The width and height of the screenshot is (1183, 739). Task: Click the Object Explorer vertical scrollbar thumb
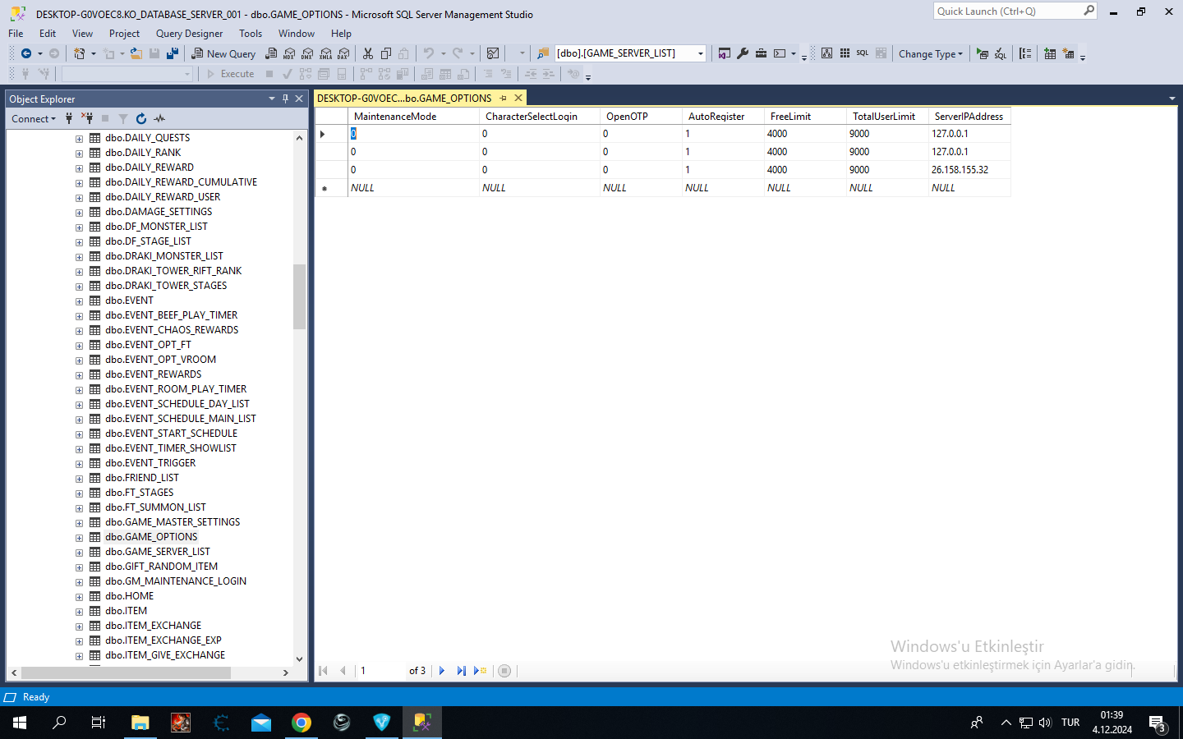[299, 296]
